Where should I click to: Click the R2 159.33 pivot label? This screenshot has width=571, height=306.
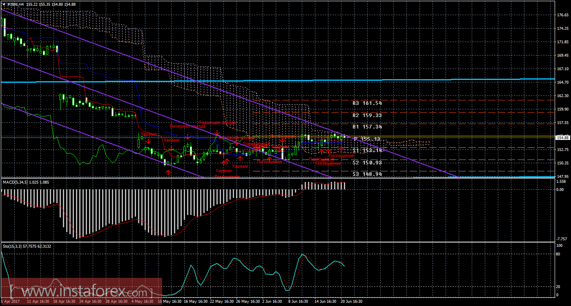point(367,115)
